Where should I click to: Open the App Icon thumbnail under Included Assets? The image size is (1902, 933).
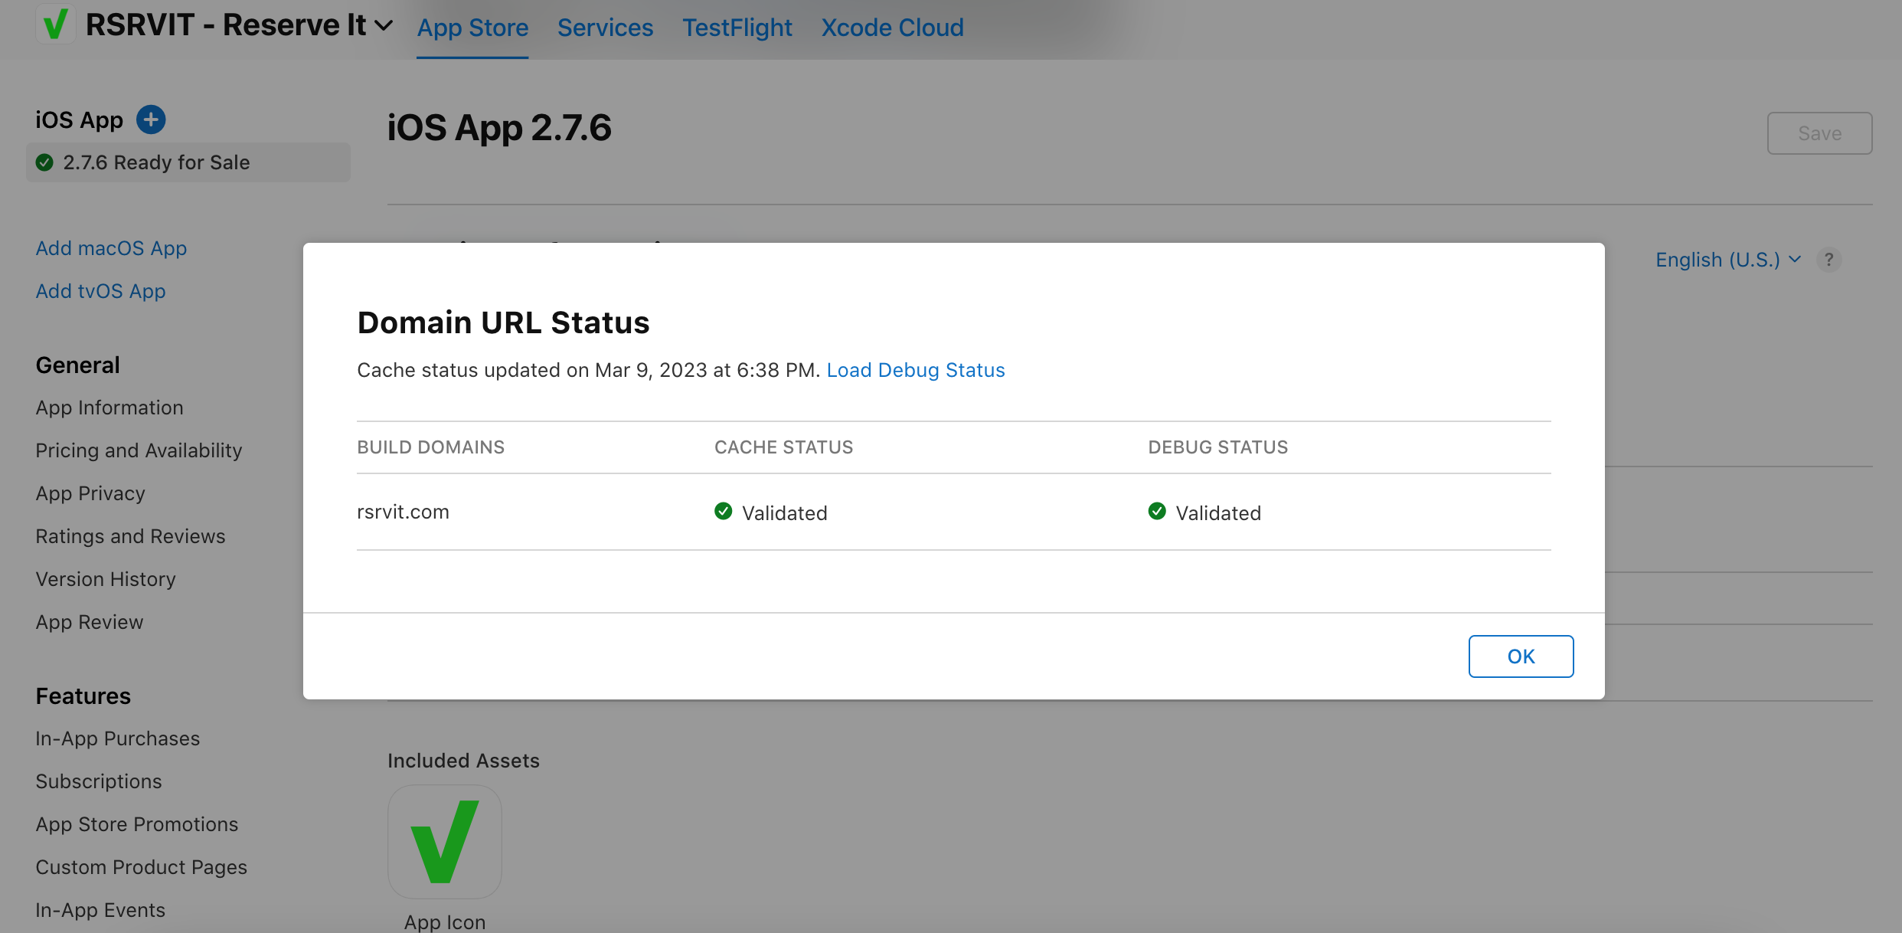(x=445, y=842)
